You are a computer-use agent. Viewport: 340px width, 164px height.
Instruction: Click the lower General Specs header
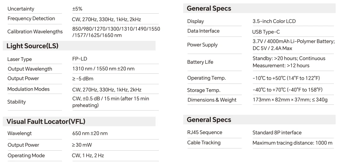(x=209, y=119)
